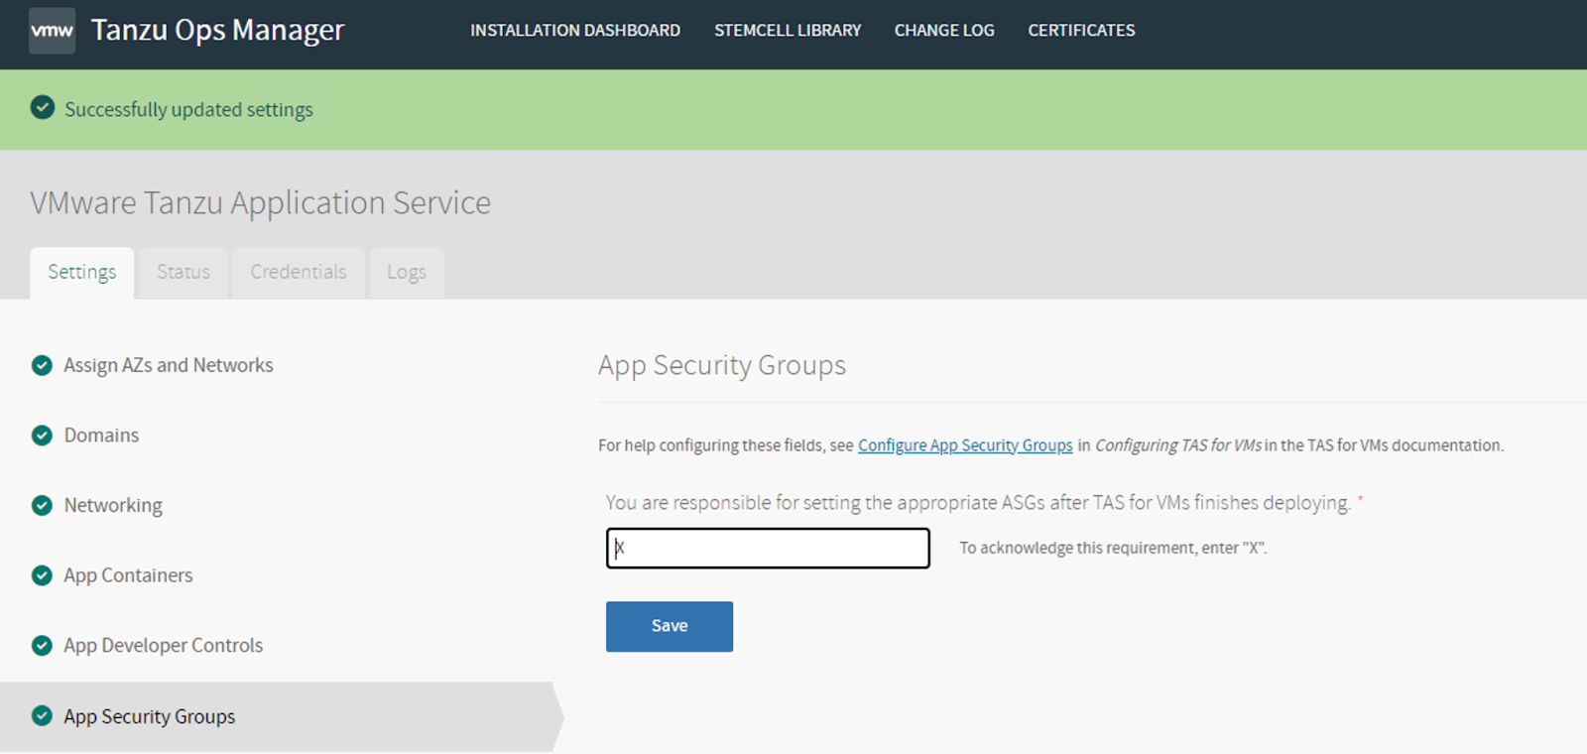
Task: Open Assign AZs and Networks settings
Action: click(x=169, y=365)
